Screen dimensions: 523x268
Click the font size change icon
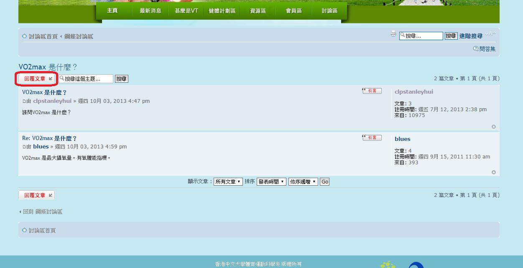[x=492, y=34]
